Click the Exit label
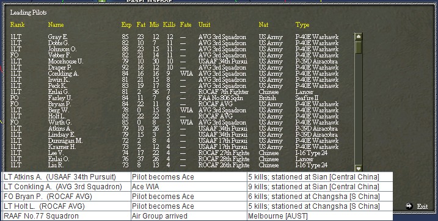438x221 pixels. [422, 206]
